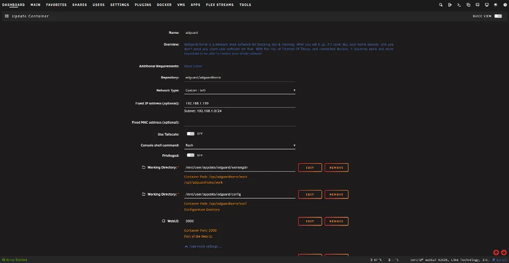Viewport: 509px width, 263px height.
Task: Open the manual link in footer
Action: (500, 260)
